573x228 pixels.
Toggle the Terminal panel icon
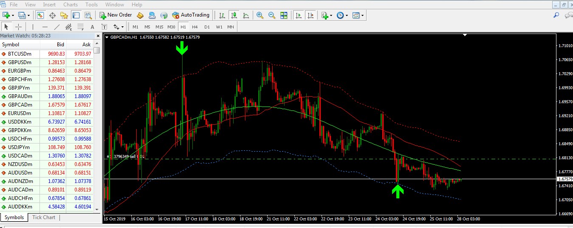76,15
